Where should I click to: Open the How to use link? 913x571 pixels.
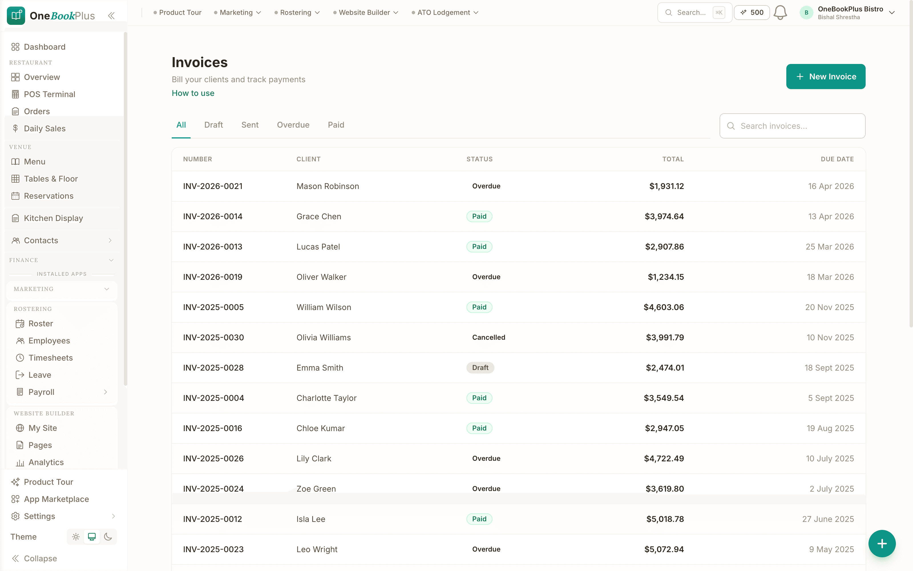click(193, 93)
